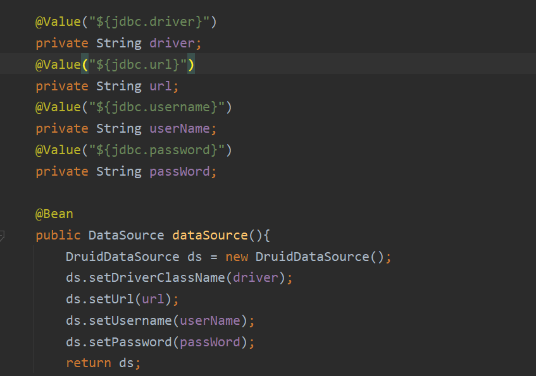Place cursor on "${jdbc.driver}" string

(x=149, y=22)
